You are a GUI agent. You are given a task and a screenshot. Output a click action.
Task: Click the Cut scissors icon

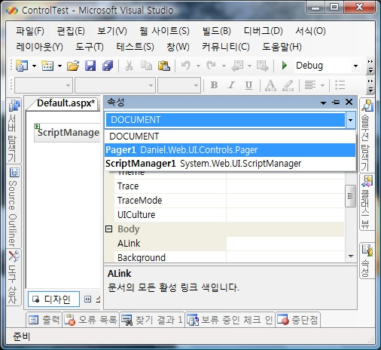129,66
